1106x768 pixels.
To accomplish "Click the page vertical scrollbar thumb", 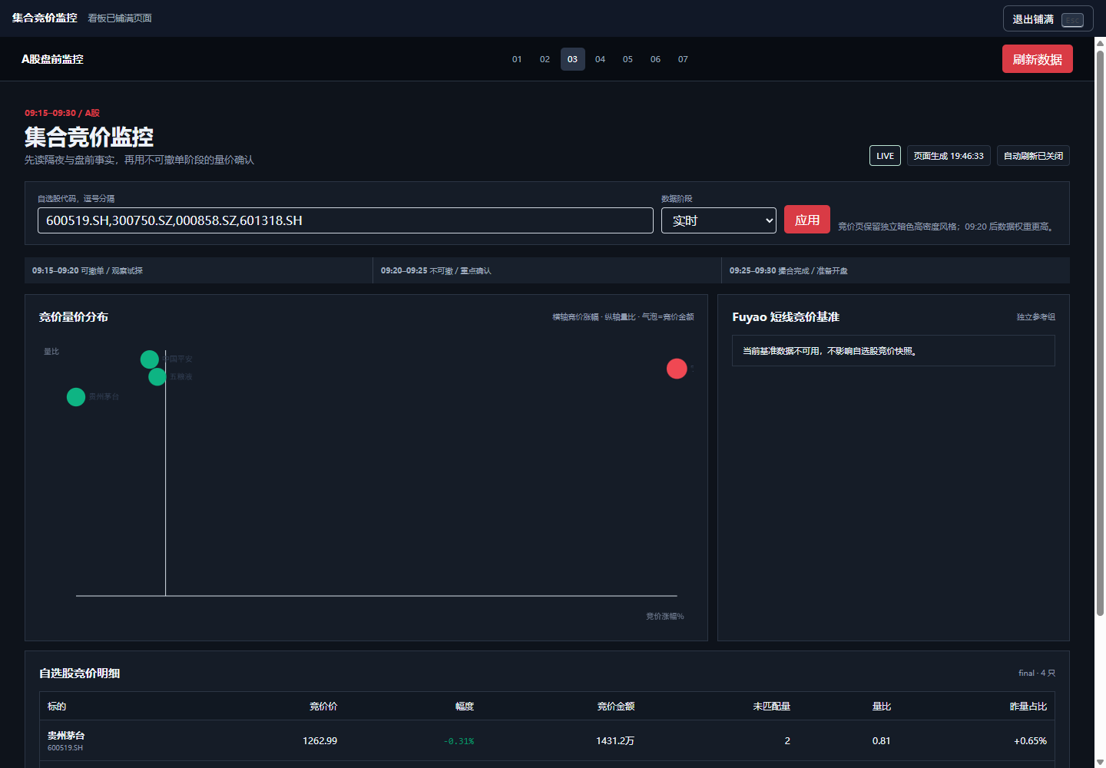I will click(x=1100, y=333).
